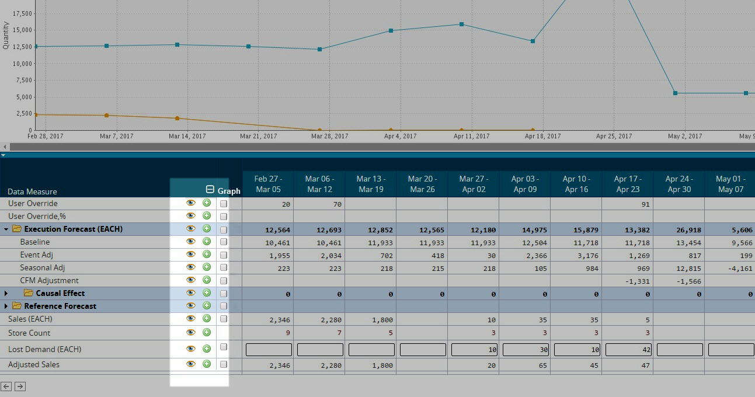The image size is (755, 397).
Task: Click the eye icon for Store Count
Action: (x=190, y=332)
